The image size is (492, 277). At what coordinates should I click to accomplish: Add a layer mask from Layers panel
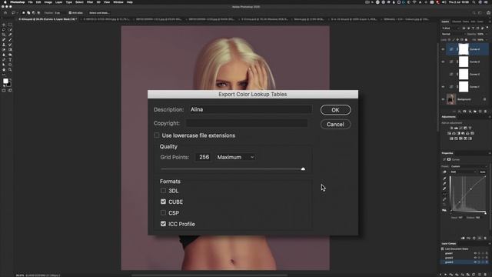point(464,112)
